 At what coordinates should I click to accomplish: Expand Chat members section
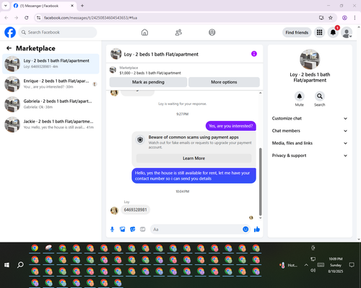coord(310,131)
